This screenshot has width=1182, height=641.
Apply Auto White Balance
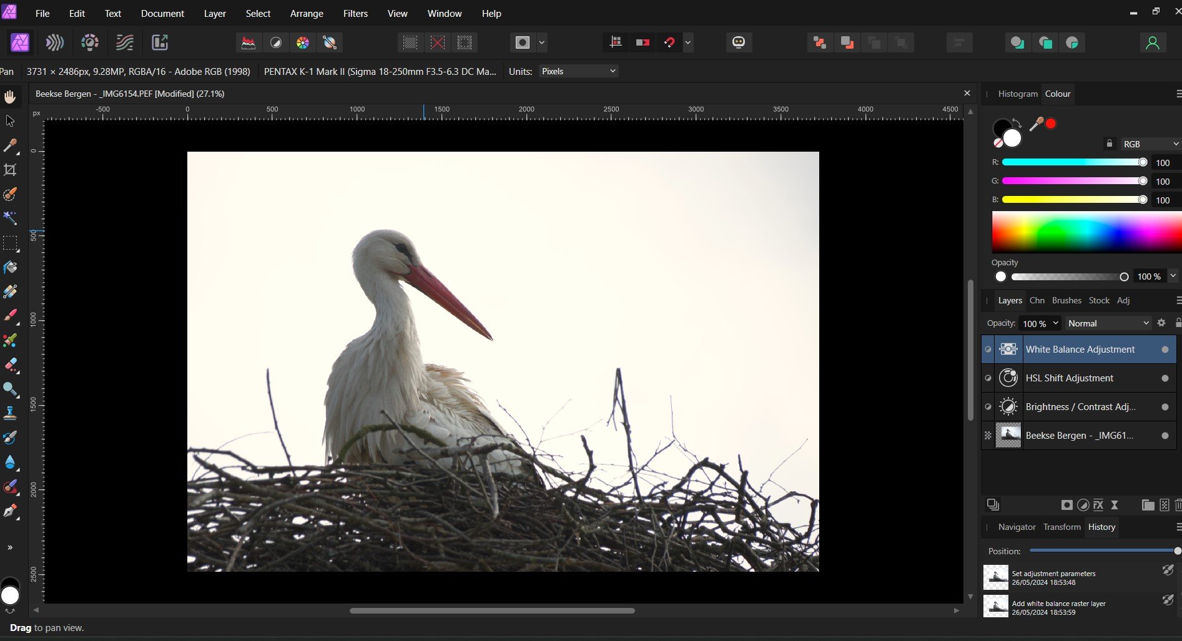[x=330, y=42]
